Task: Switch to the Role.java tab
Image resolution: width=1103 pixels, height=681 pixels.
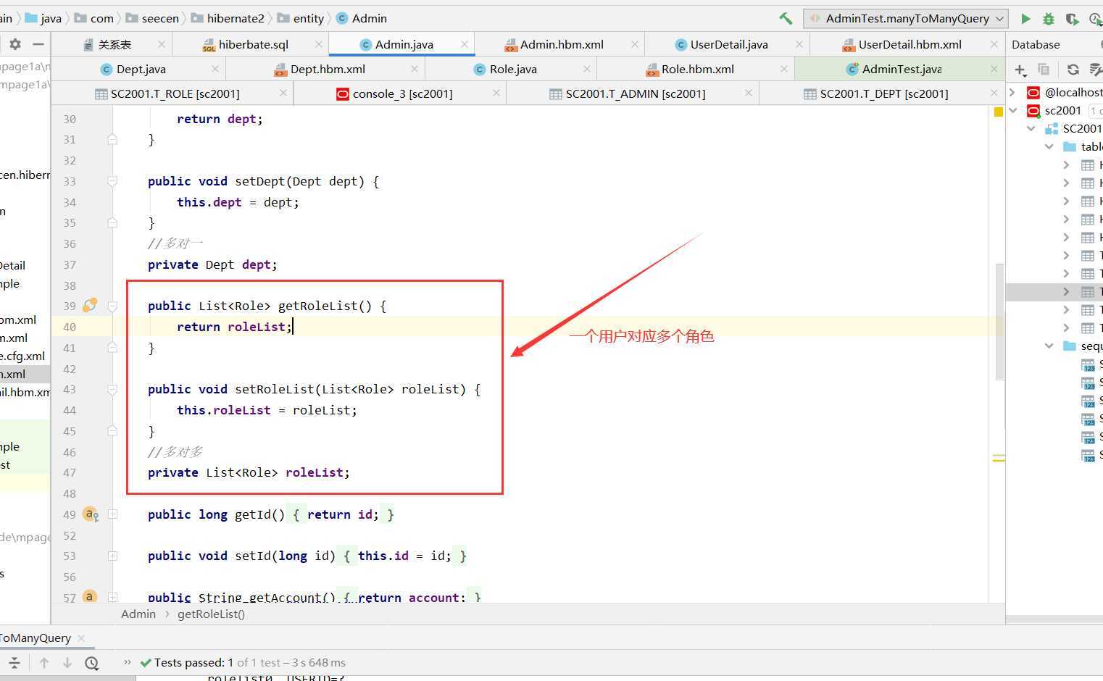Action: coord(512,69)
